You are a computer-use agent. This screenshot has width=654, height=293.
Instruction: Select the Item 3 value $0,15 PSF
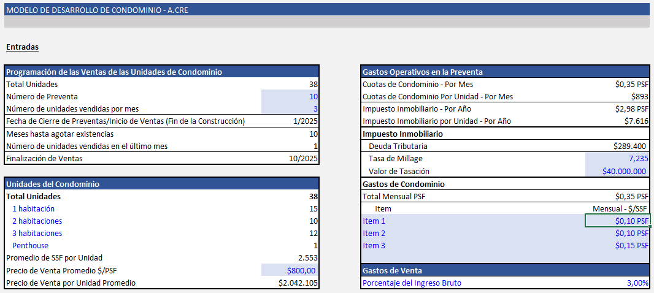click(617, 246)
